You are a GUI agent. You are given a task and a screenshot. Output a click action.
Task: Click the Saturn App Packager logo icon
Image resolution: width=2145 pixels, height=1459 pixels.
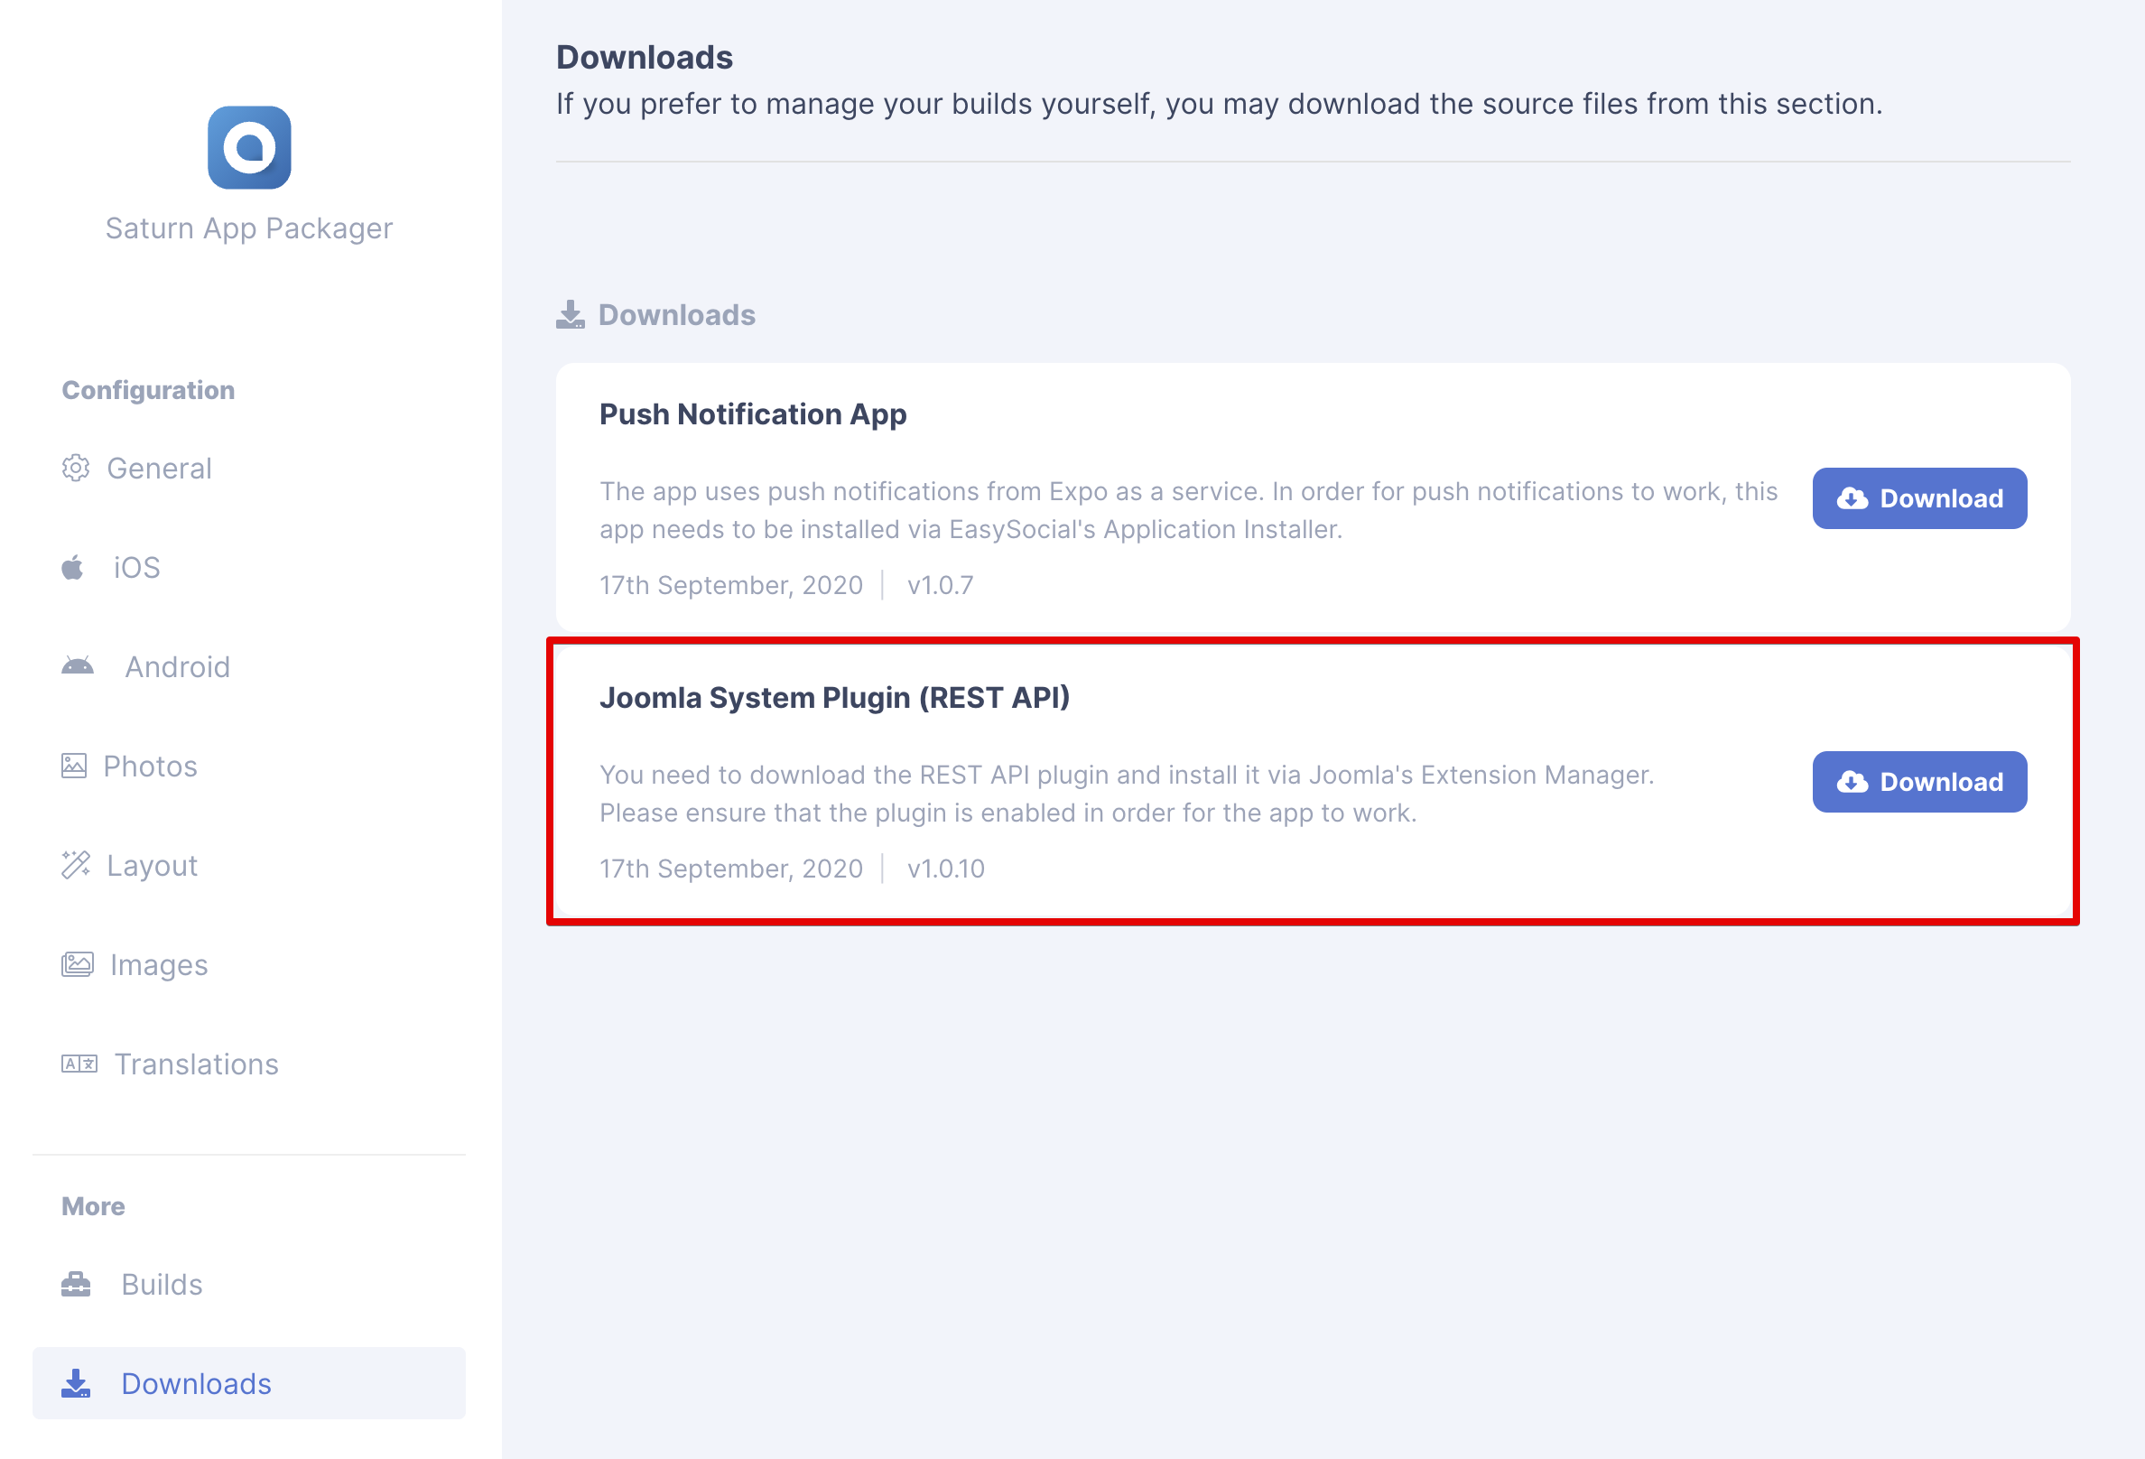pyautogui.click(x=249, y=148)
